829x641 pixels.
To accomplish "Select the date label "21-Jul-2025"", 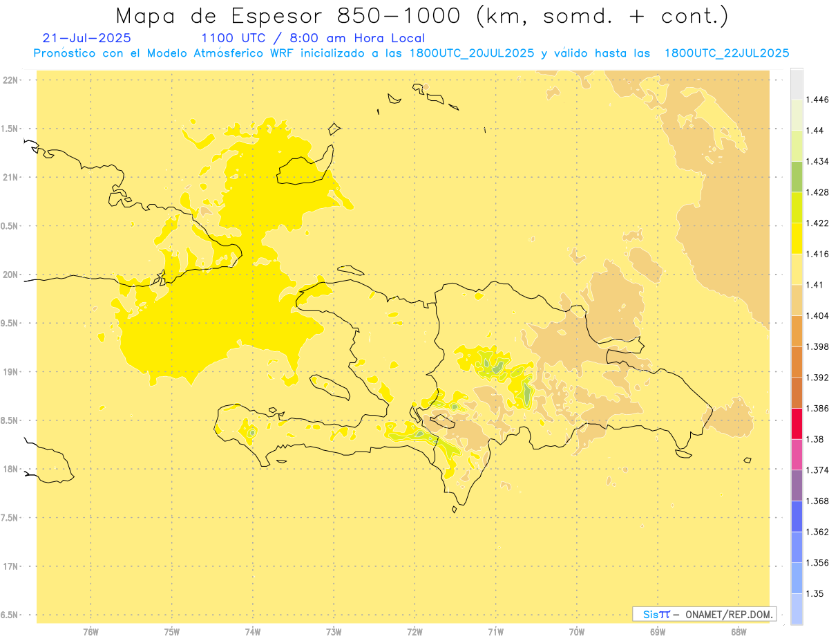I will click(x=86, y=38).
